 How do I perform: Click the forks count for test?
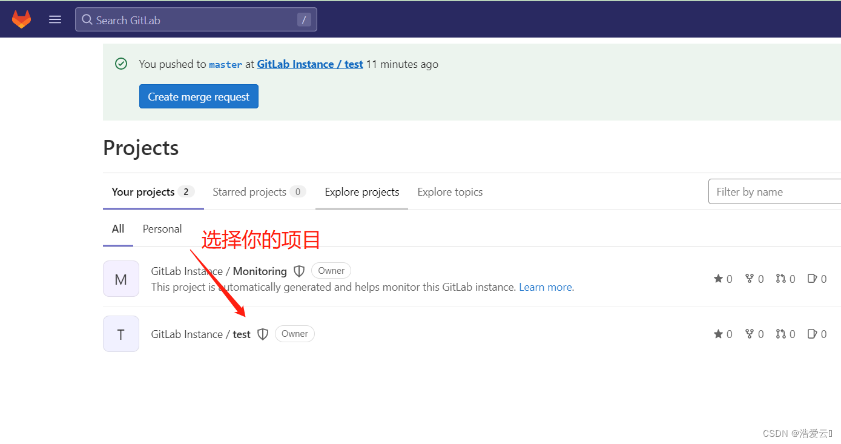coord(754,334)
